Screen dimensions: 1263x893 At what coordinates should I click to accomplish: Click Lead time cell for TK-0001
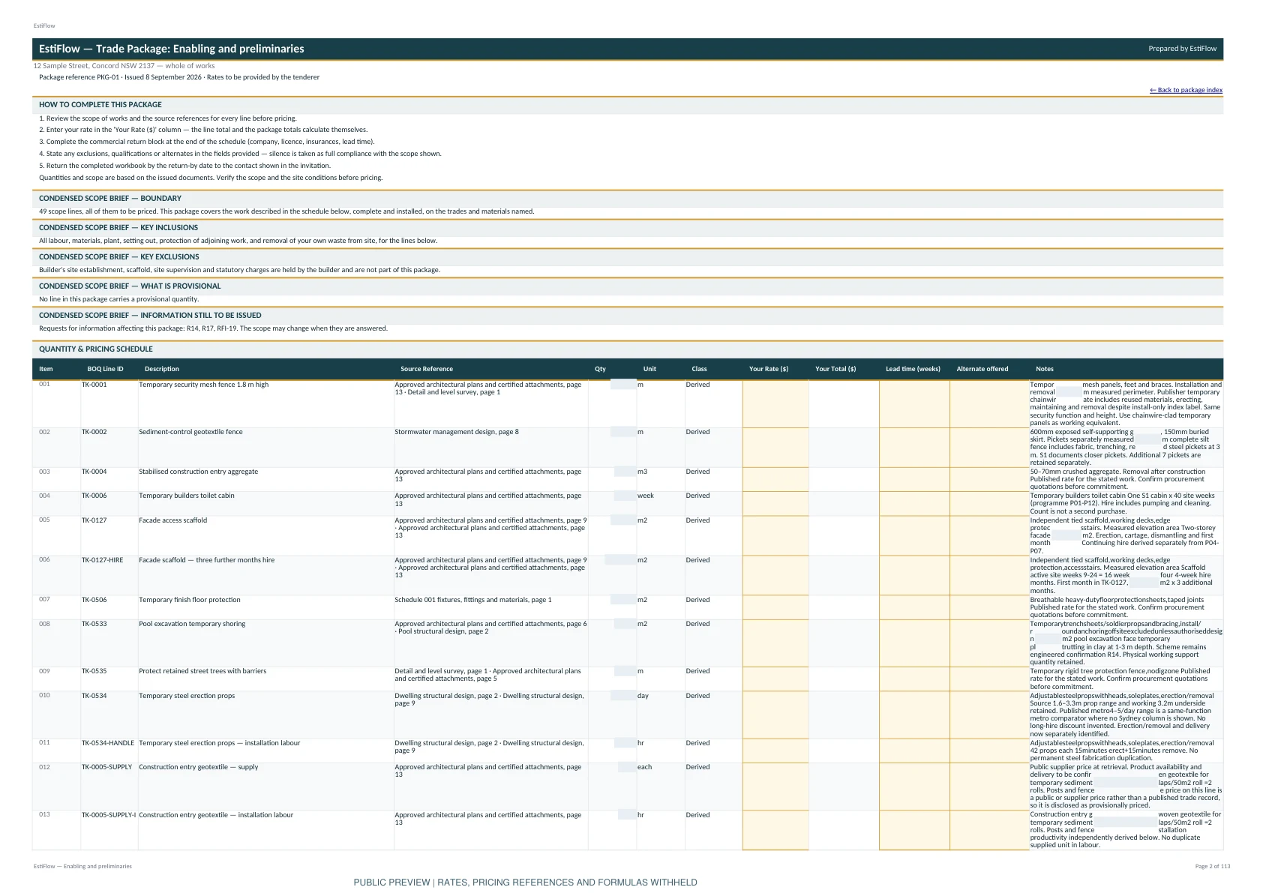tap(914, 404)
